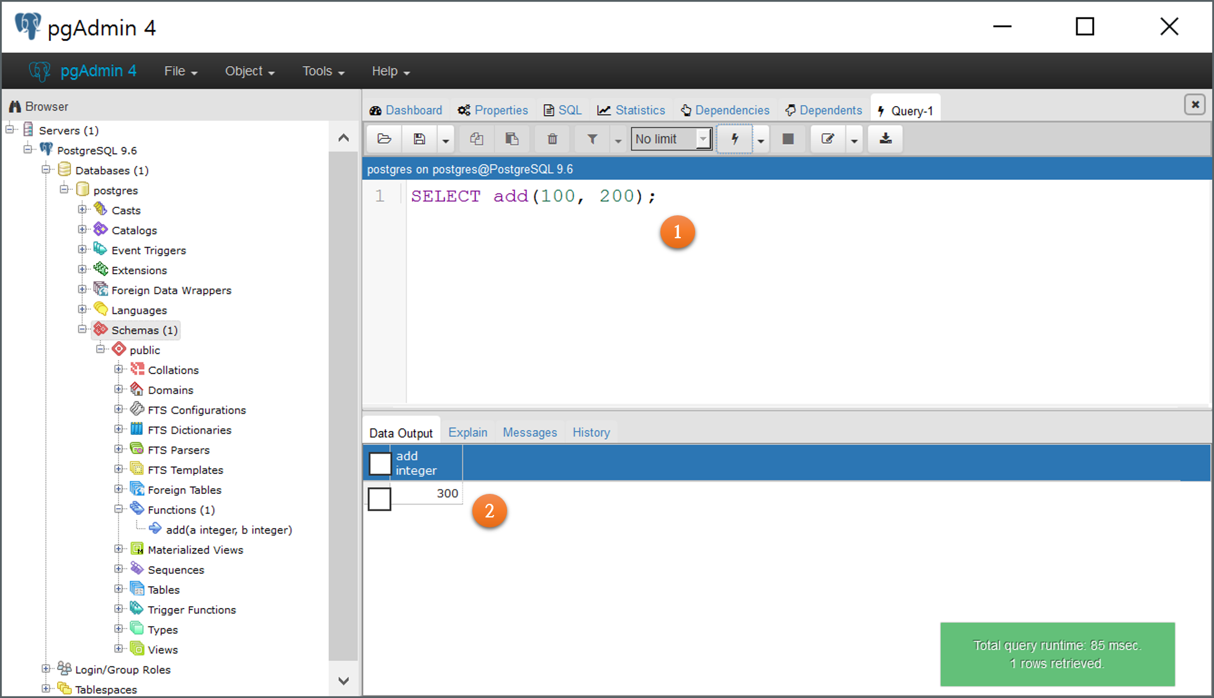The image size is (1214, 698).
Task: Click the Stop query square icon
Action: [788, 139]
